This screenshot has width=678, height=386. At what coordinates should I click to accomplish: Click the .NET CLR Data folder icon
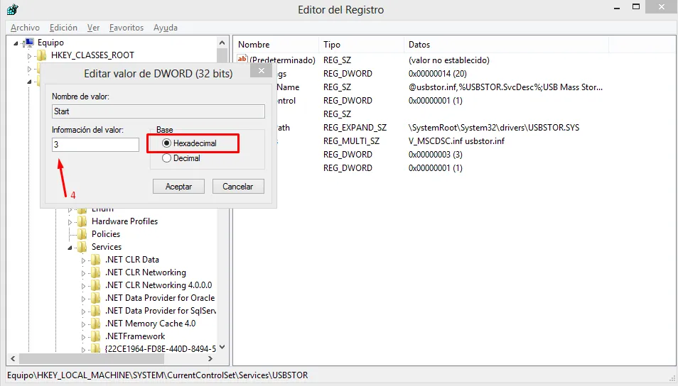(x=95, y=260)
